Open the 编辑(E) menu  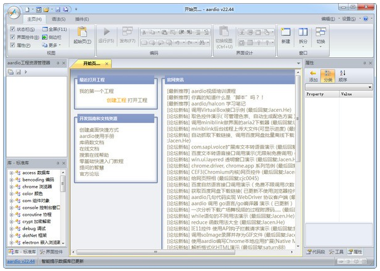click(328, 19)
